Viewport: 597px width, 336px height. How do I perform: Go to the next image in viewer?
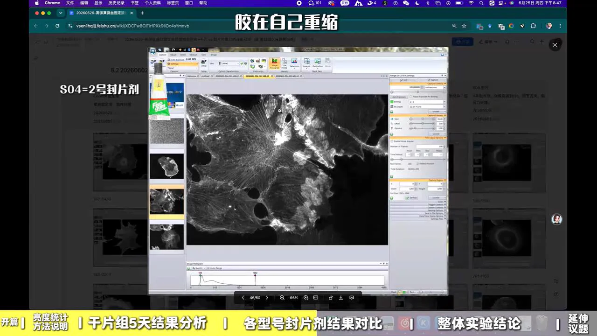point(267,298)
